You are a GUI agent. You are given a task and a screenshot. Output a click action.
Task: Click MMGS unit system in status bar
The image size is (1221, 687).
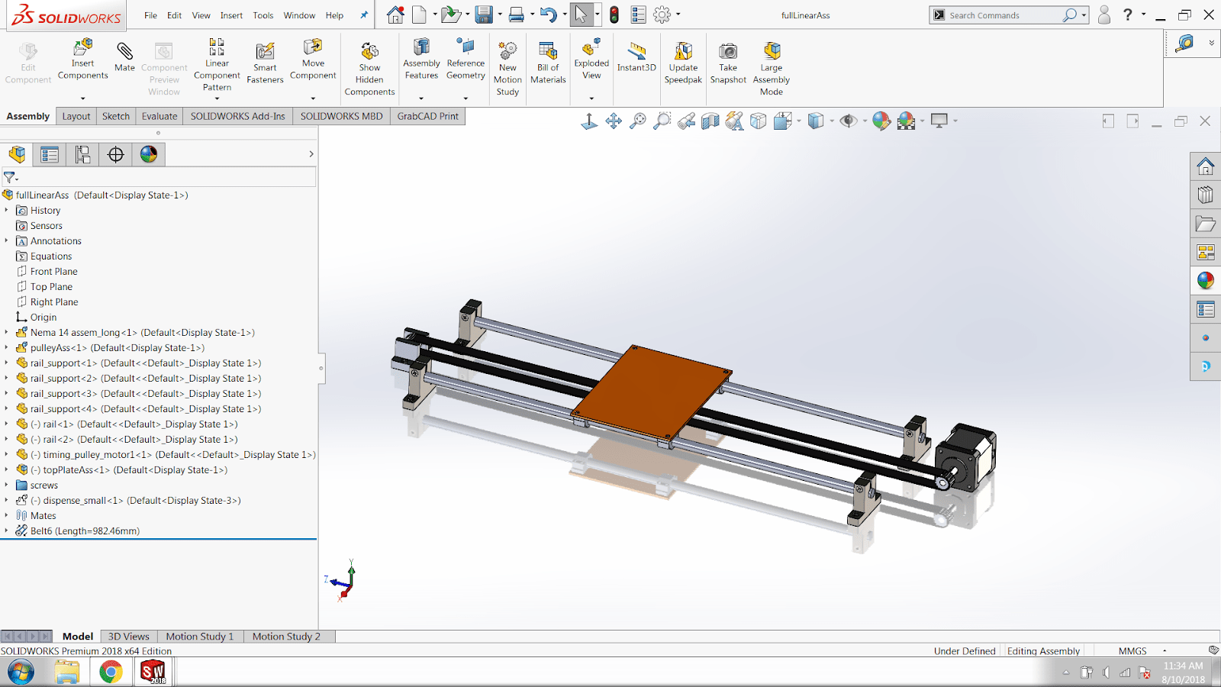click(x=1132, y=651)
